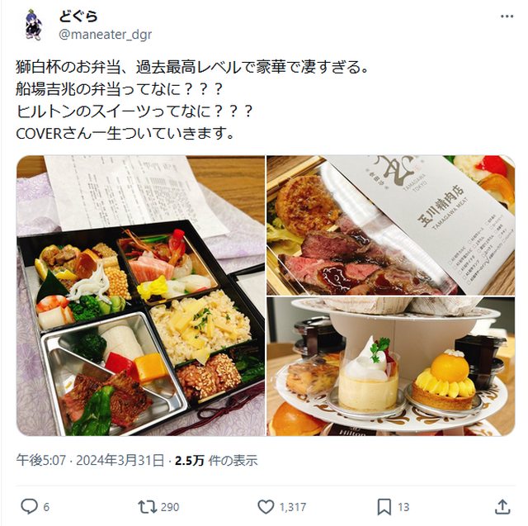The height and width of the screenshot is (526, 528).
Task: Click the どぐら display name
Action: coord(78,17)
